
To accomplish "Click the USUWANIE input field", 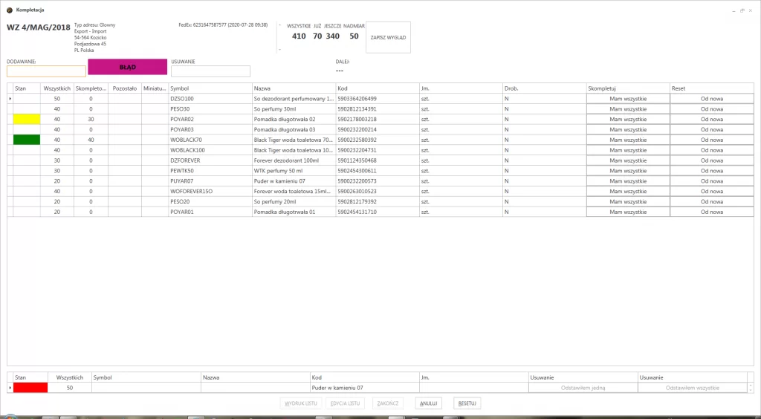I will pos(210,71).
